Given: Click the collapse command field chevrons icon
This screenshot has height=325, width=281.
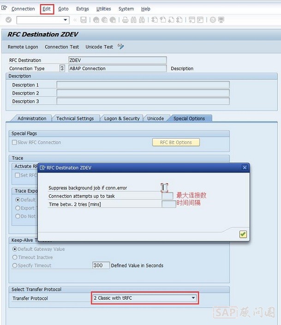Looking at the screenshot, I should click(75, 20).
